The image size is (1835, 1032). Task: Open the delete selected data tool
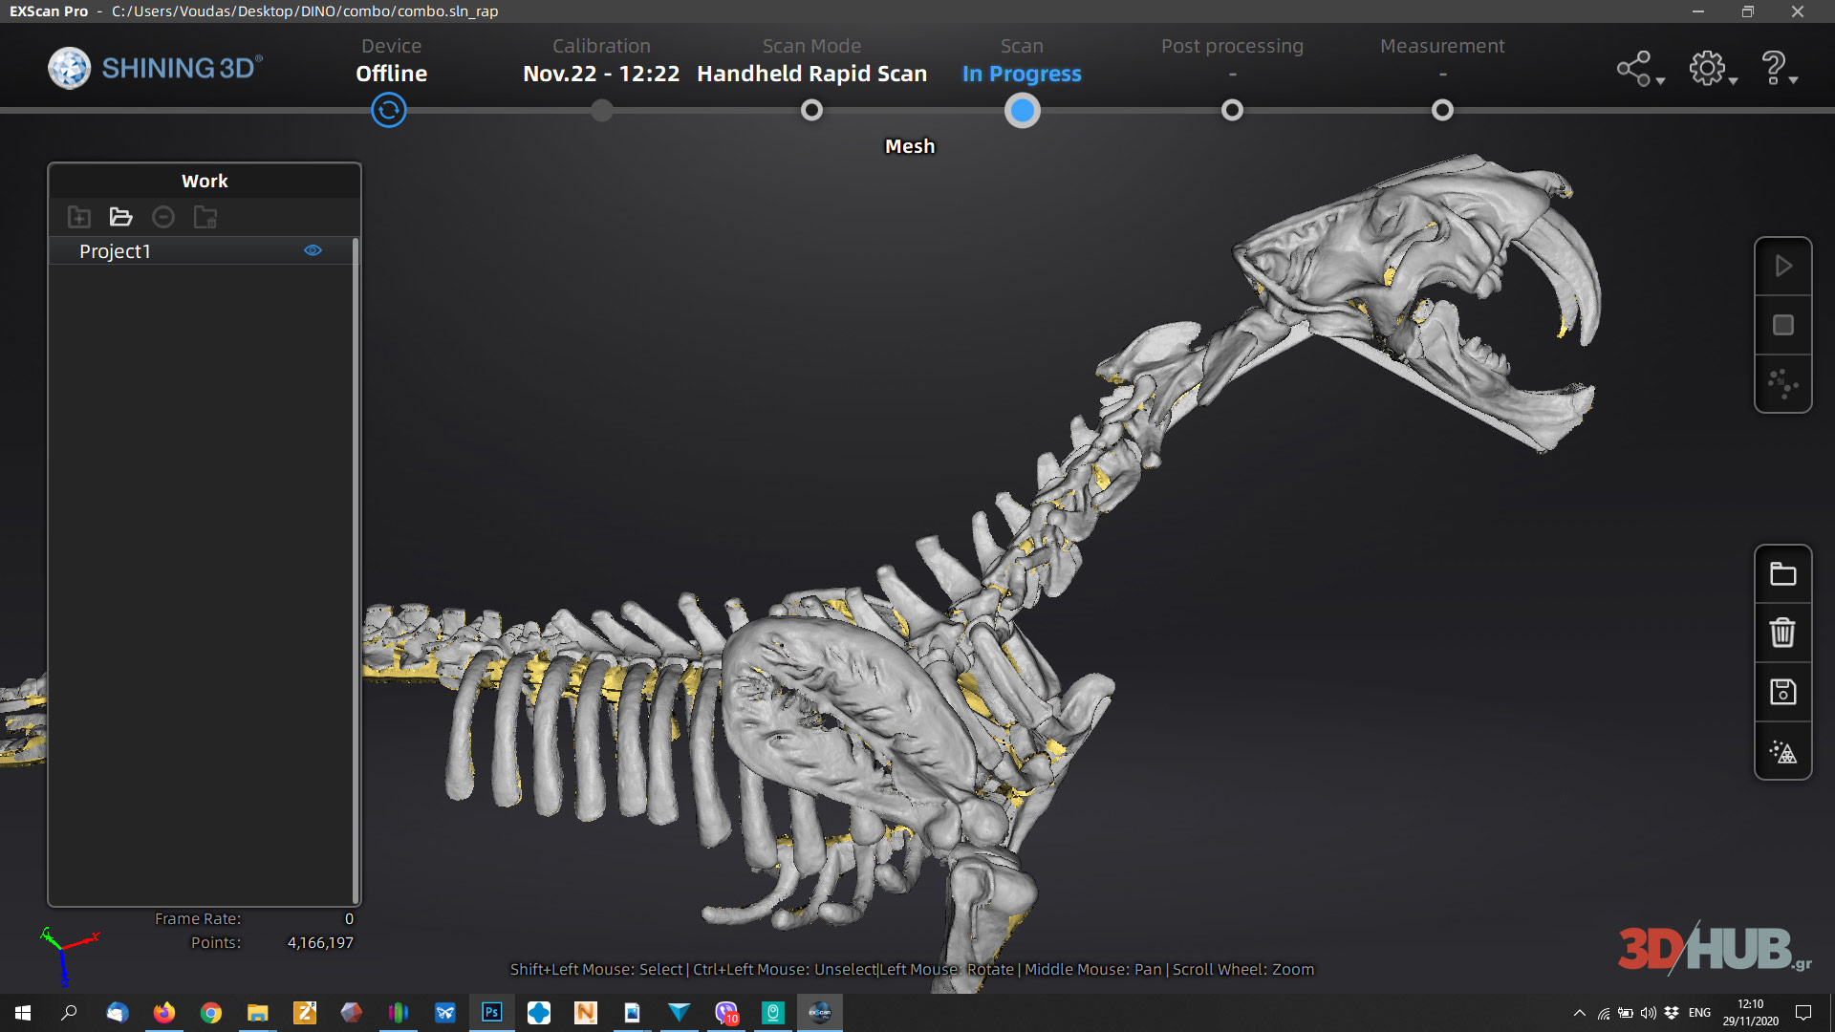(x=1782, y=632)
